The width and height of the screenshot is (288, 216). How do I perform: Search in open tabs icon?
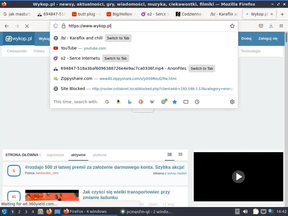pos(186,102)
